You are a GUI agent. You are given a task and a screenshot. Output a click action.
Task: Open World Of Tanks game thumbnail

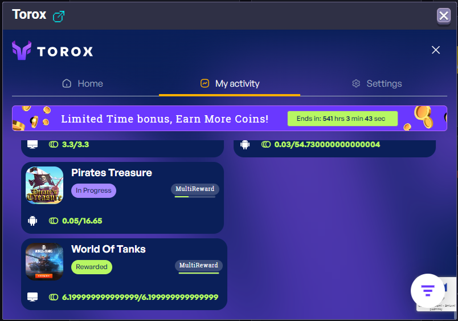coord(44,262)
